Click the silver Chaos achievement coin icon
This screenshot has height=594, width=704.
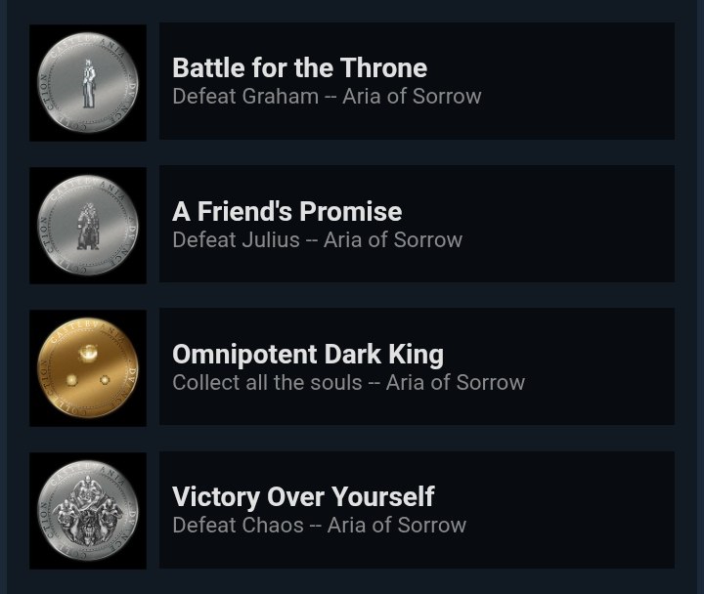click(x=88, y=511)
